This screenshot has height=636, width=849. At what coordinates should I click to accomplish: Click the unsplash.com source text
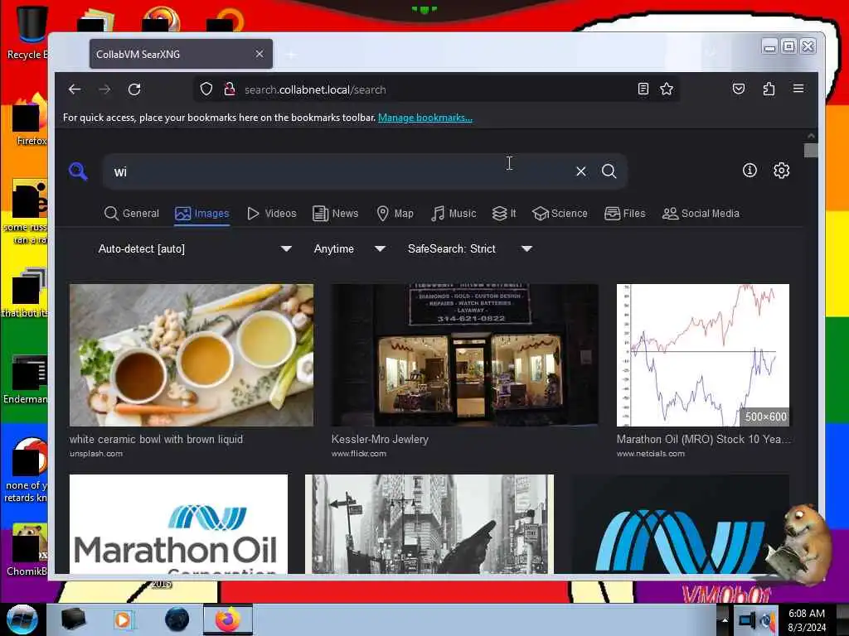coord(96,454)
